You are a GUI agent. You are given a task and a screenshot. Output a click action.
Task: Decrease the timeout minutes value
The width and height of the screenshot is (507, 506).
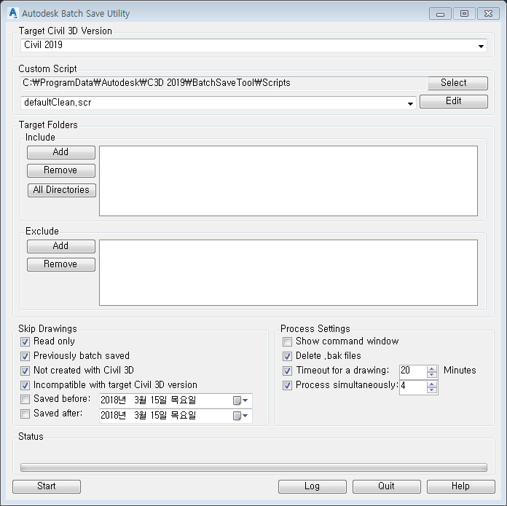click(432, 374)
